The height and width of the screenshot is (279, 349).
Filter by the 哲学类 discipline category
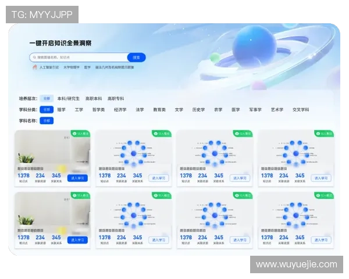99,109
